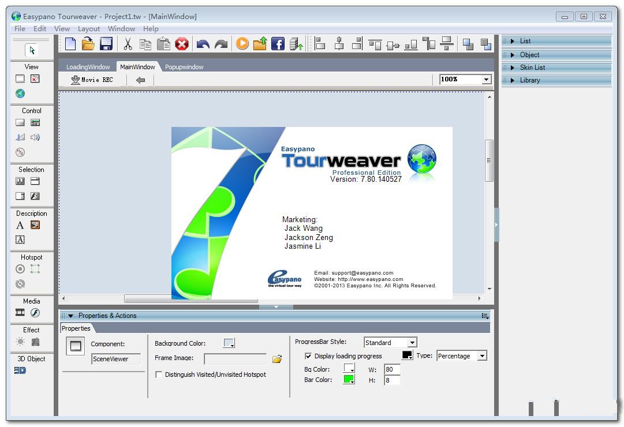
Task: Create a new project with the blank page icon
Action: [70, 44]
